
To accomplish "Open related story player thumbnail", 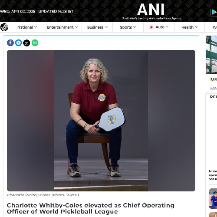I will click(x=213, y=198).
